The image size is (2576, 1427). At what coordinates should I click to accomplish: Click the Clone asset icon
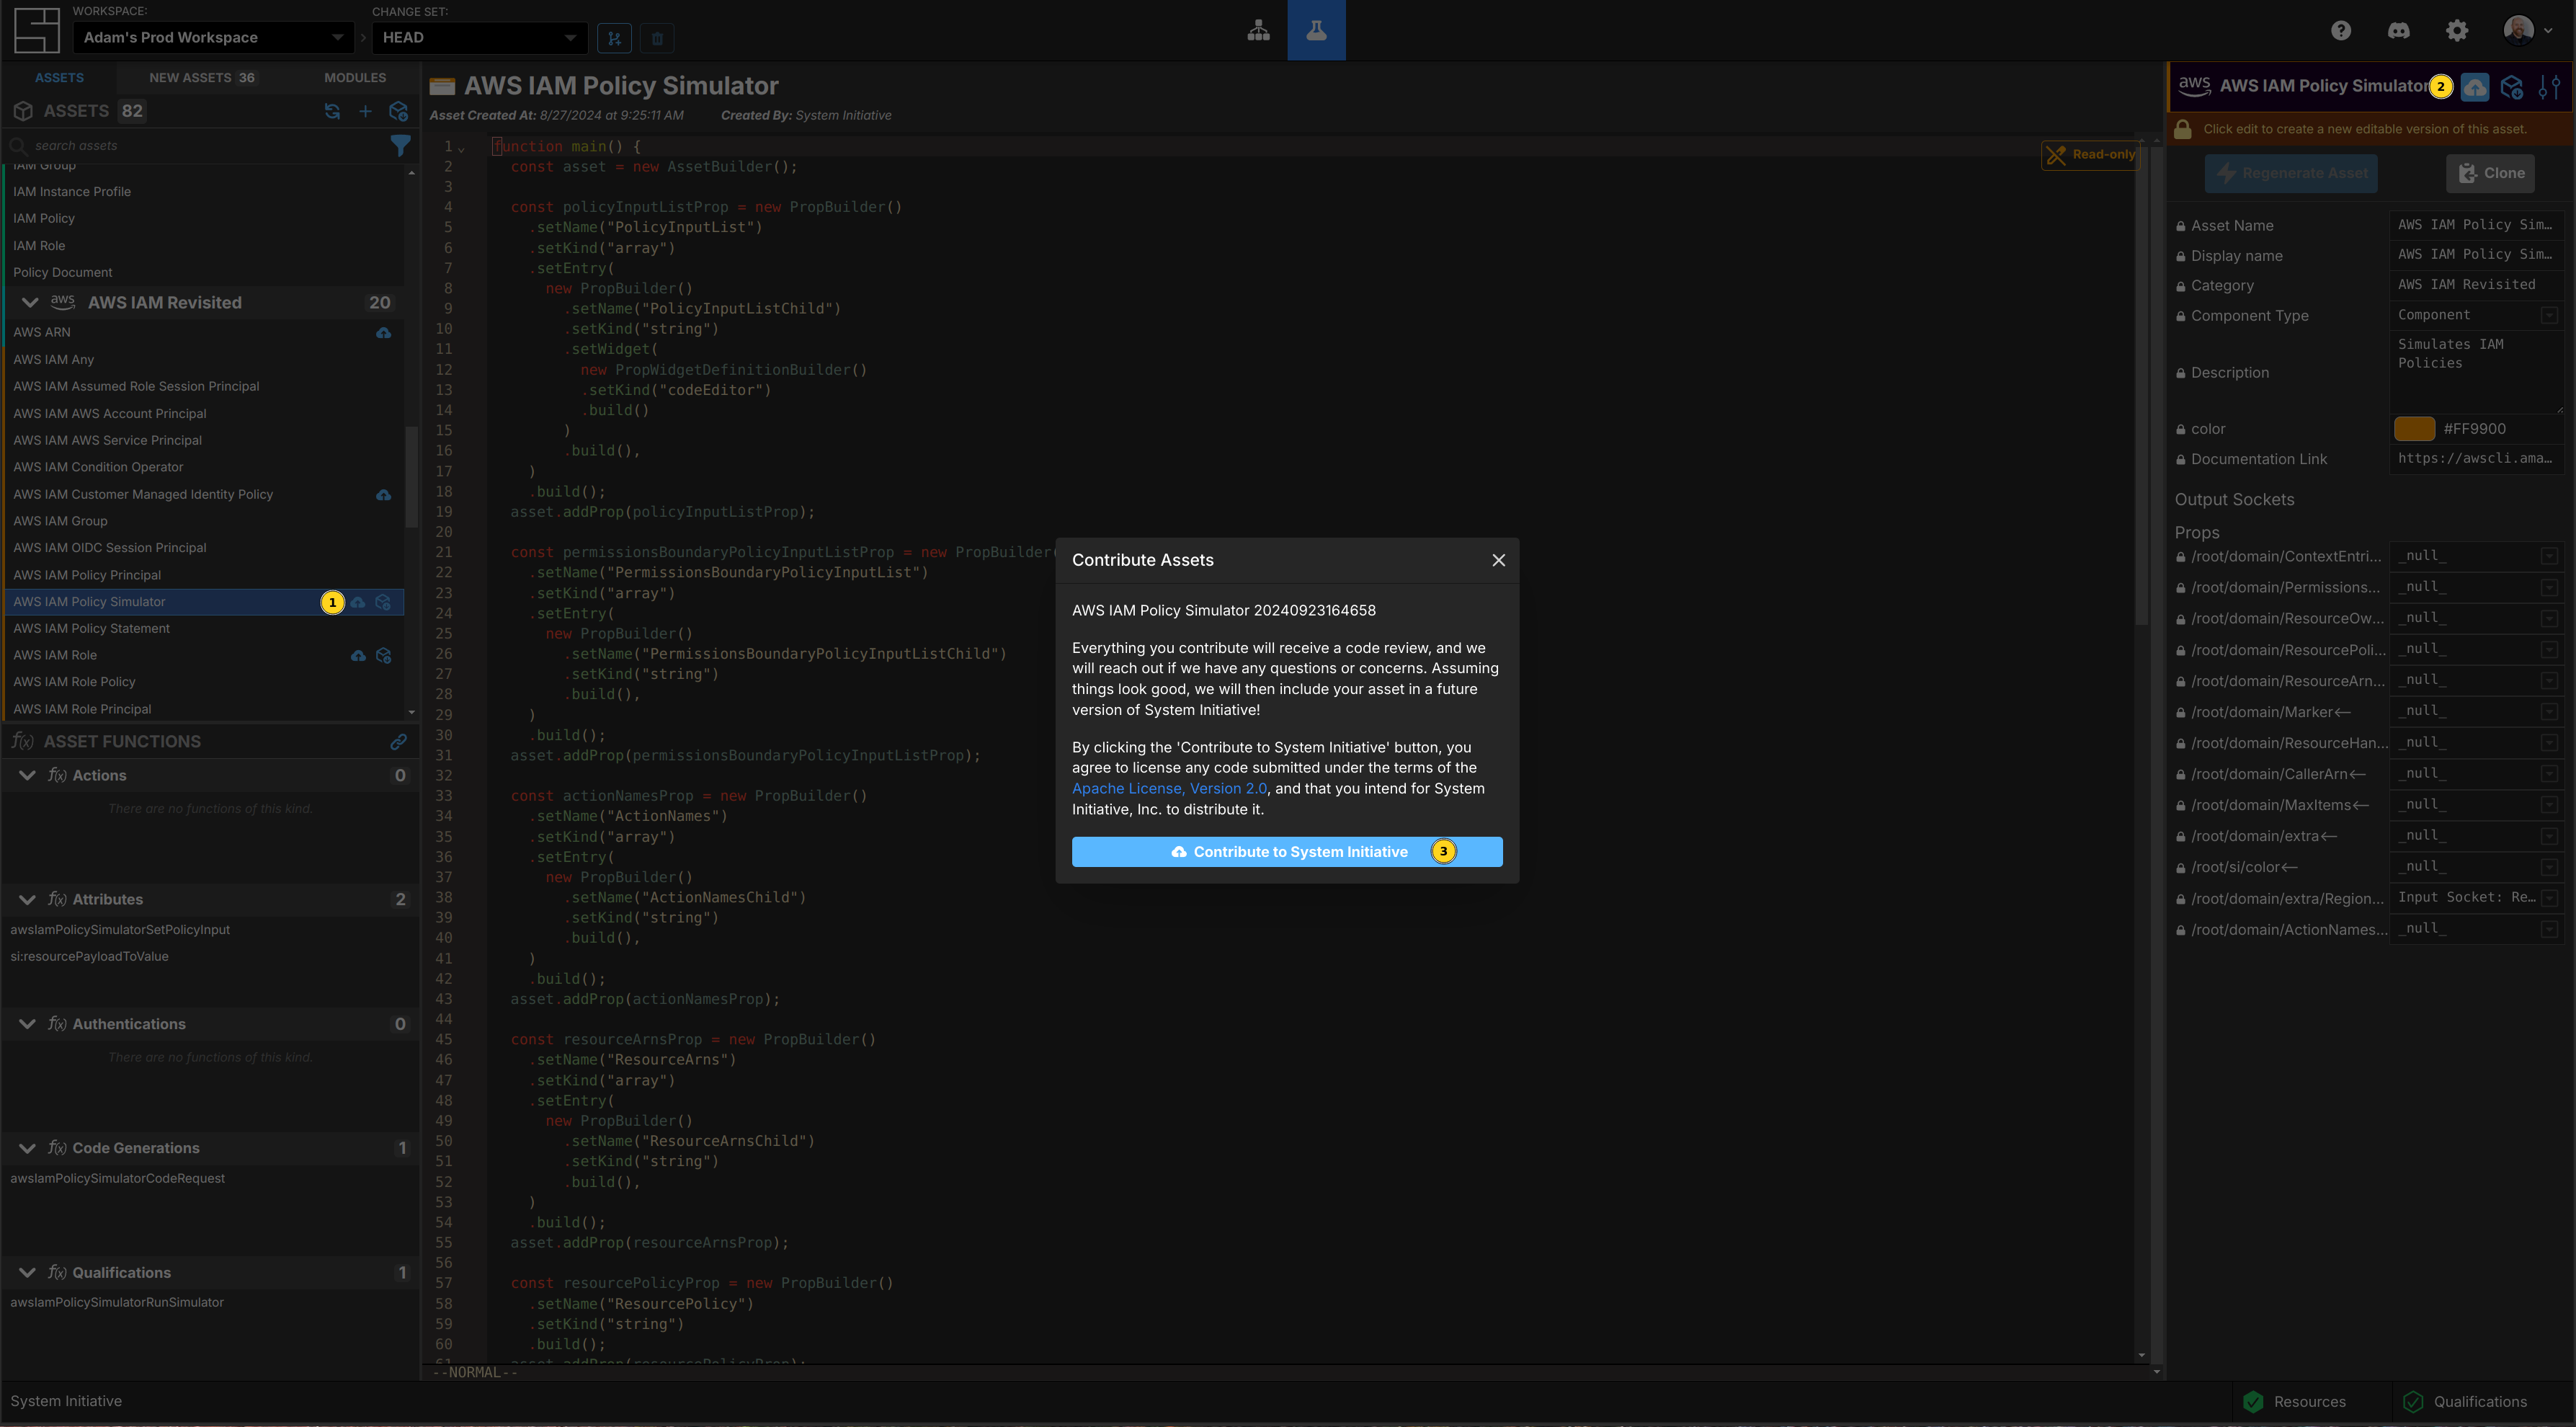click(2490, 171)
